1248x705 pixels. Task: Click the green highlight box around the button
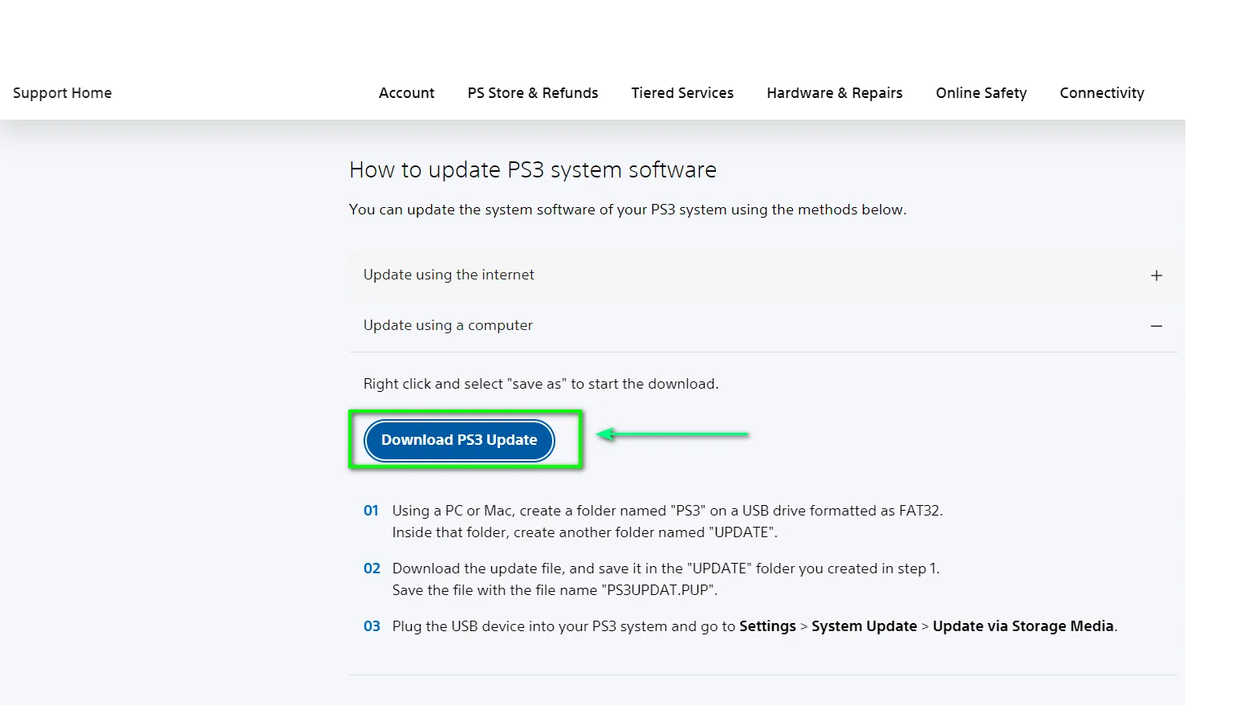pyautogui.click(x=465, y=412)
